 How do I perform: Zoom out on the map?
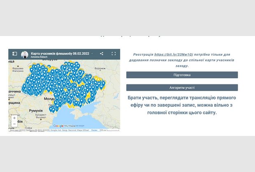(14, 124)
